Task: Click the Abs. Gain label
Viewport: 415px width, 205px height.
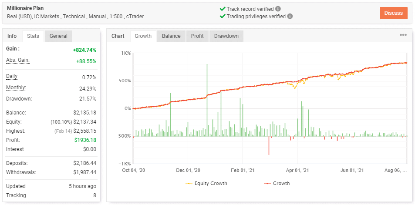Action: pos(17,60)
